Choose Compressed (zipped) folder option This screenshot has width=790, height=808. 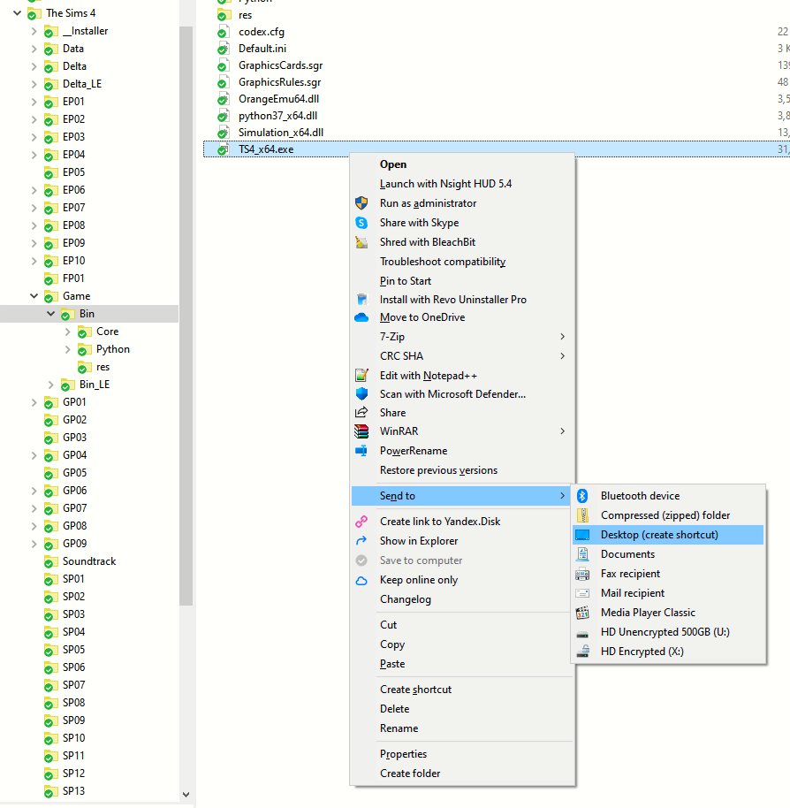665,515
